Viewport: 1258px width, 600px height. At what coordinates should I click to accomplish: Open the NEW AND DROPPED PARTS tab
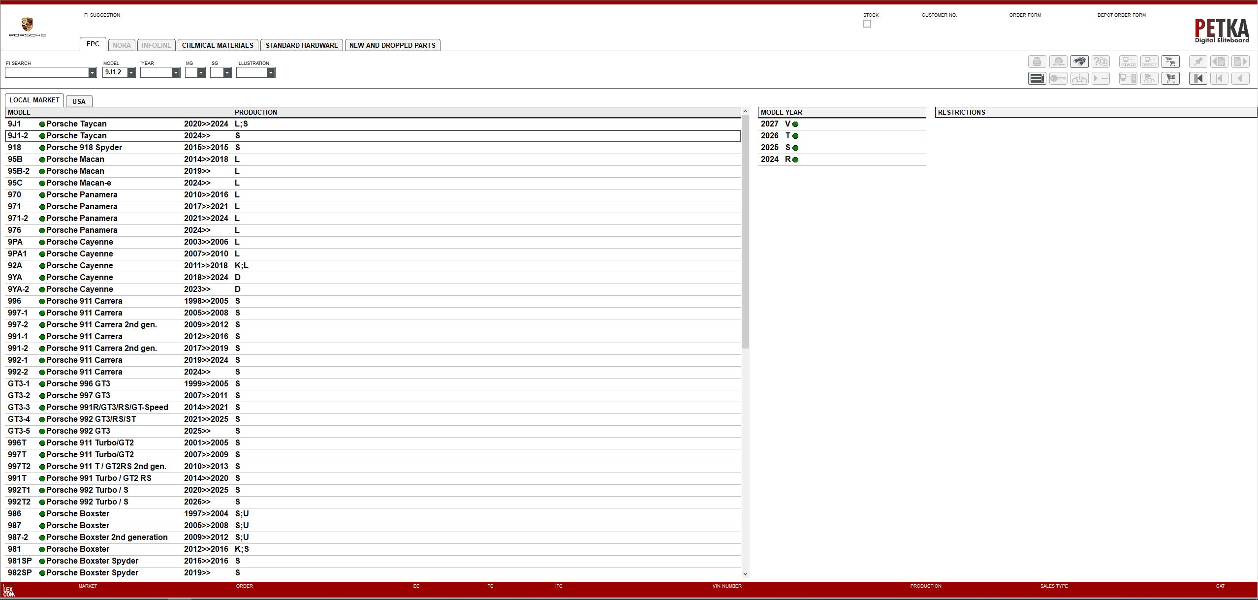pyautogui.click(x=392, y=45)
